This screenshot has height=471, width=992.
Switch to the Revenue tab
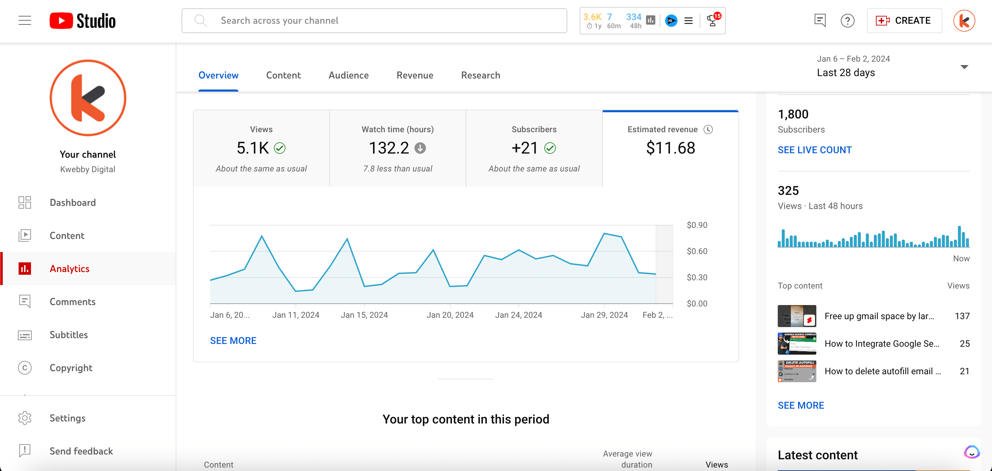(414, 75)
